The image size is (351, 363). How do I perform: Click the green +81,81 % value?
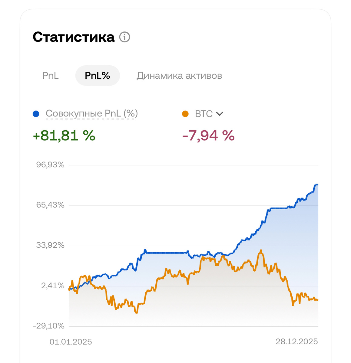[64, 136]
